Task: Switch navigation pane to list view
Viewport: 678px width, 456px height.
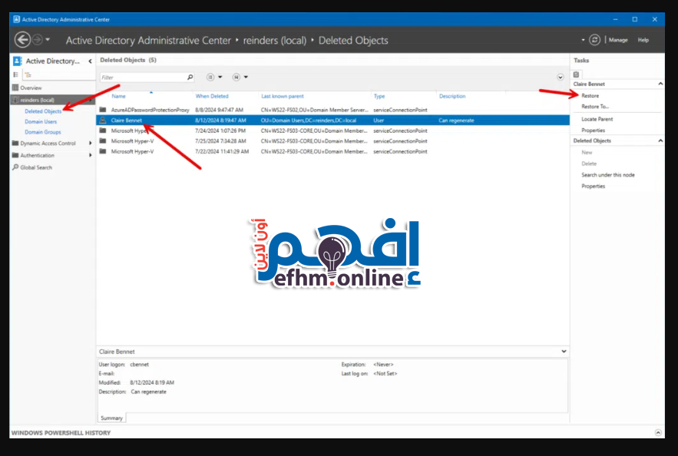Action: [x=16, y=74]
